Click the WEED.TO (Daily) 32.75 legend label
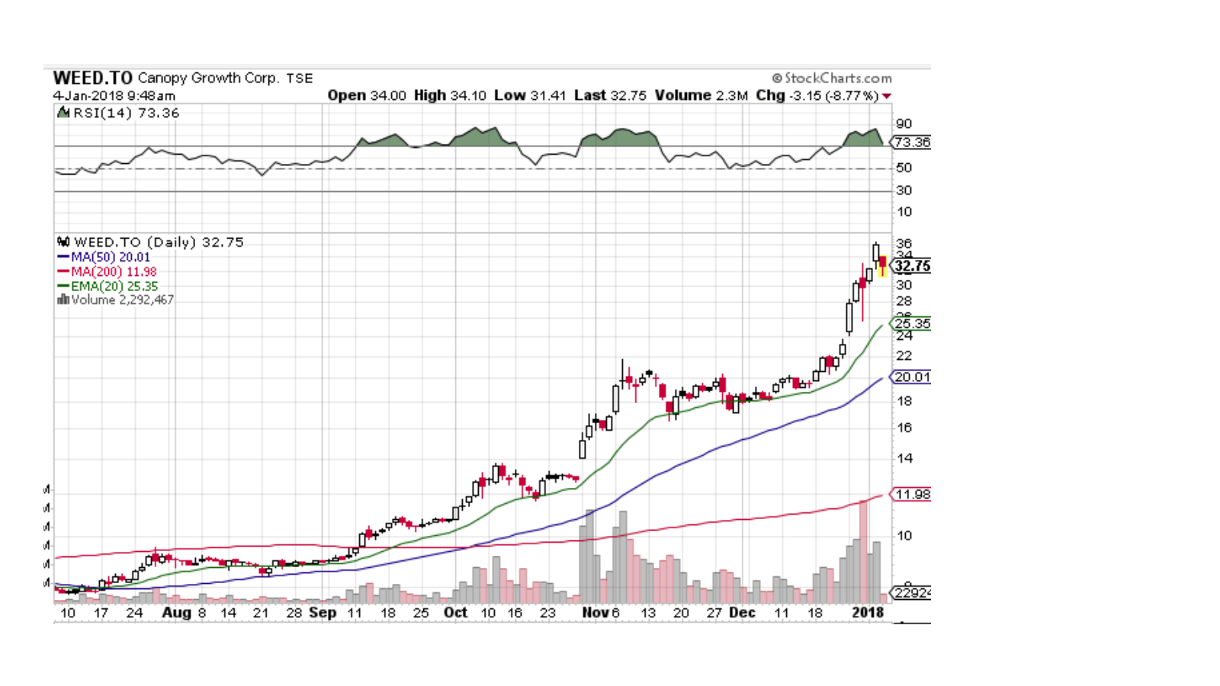This screenshot has height=686, width=1220. coord(159,242)
